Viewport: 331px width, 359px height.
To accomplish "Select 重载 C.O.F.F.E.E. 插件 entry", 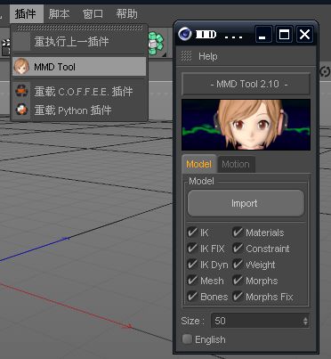I will point(79,91).
